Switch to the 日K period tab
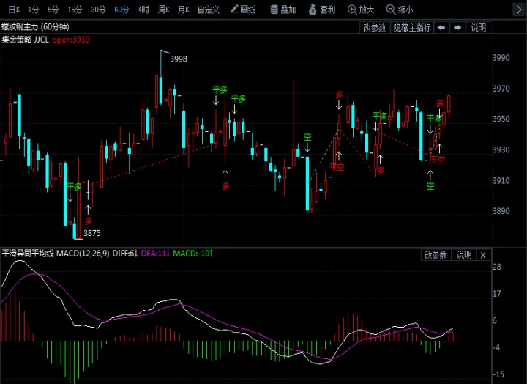The image size is (527, 384). 14,10
